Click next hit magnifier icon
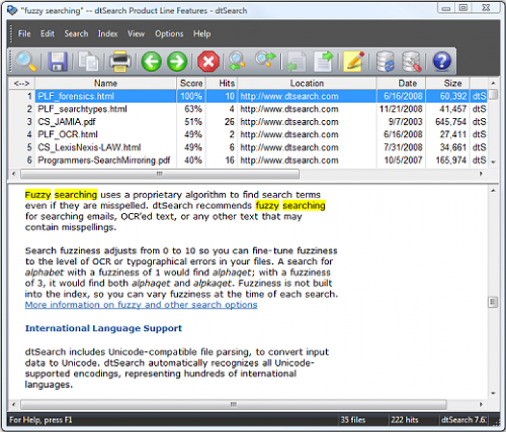The image size is (506, 432). tap(265, 60)
